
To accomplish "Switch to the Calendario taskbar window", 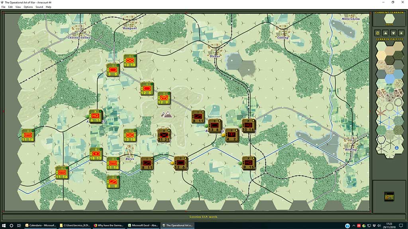I will point(41,225).
